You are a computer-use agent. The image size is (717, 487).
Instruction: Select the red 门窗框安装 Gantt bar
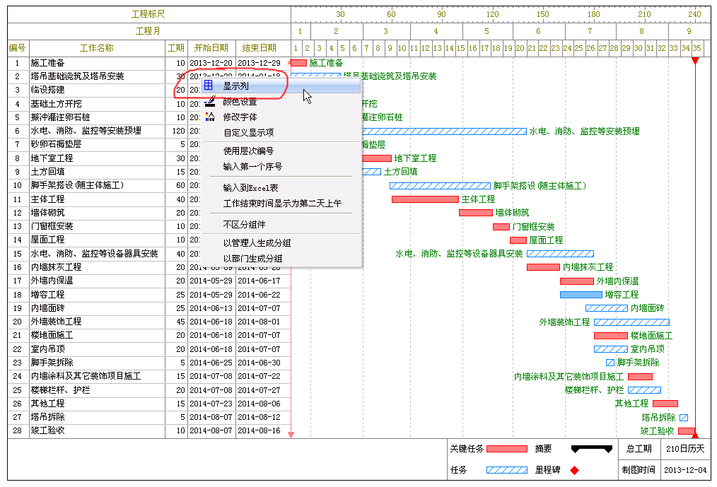[501, 227]
